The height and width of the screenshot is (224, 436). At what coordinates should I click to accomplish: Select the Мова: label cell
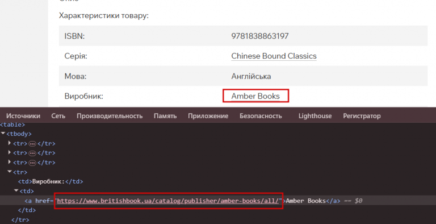click(76, 76)
